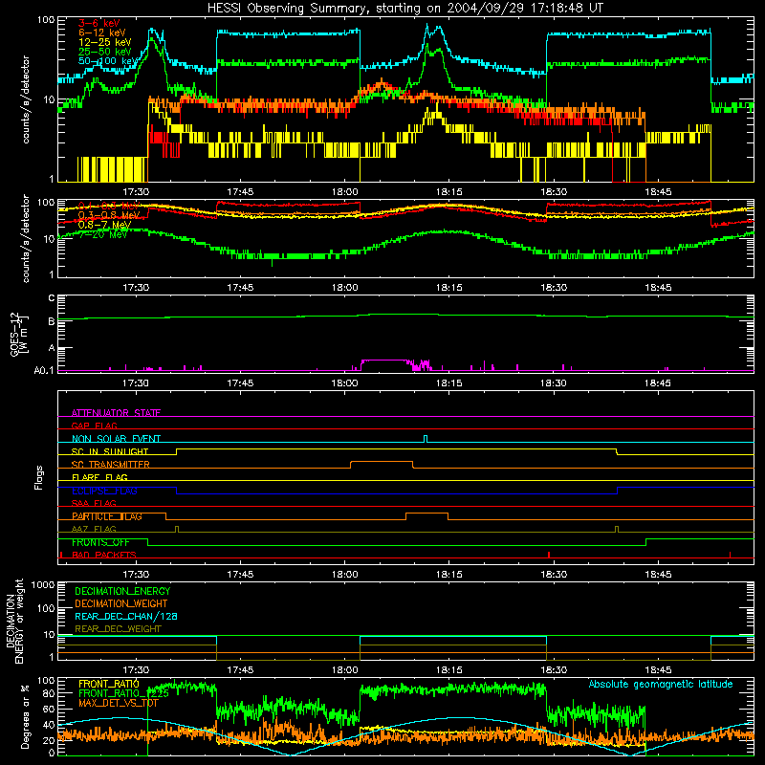Select the FRONT_RATIO legend label
765x765 pixels.
click(x=109, y=684)
